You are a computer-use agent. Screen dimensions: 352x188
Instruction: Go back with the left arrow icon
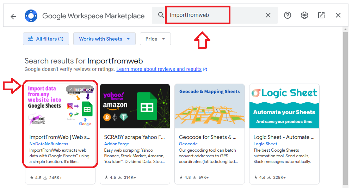click(13, 16)
